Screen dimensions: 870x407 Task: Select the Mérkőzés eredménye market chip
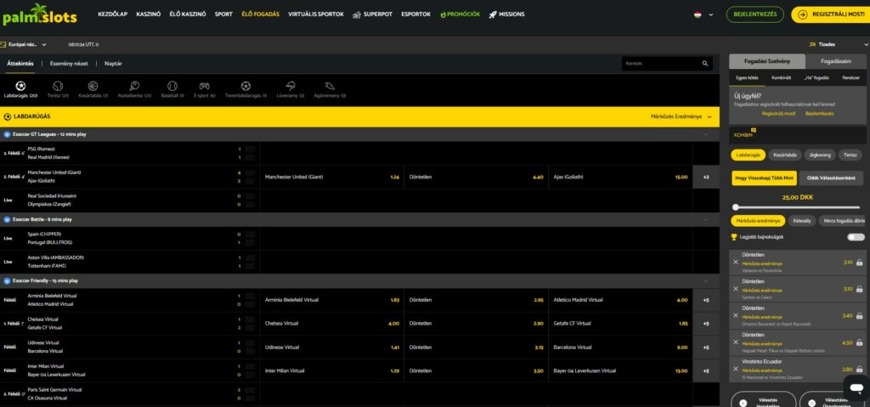[x=758, y=221]
